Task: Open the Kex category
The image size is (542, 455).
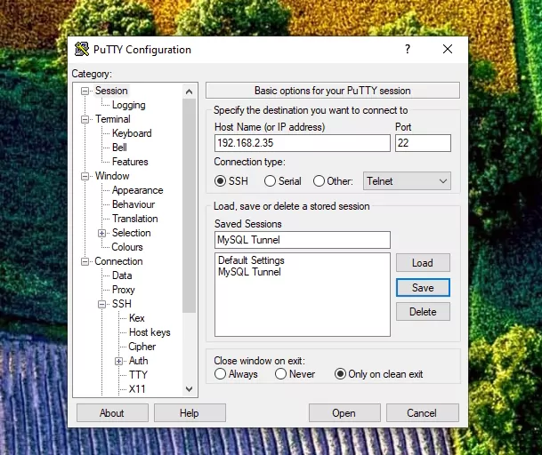Action: [136, 318]
